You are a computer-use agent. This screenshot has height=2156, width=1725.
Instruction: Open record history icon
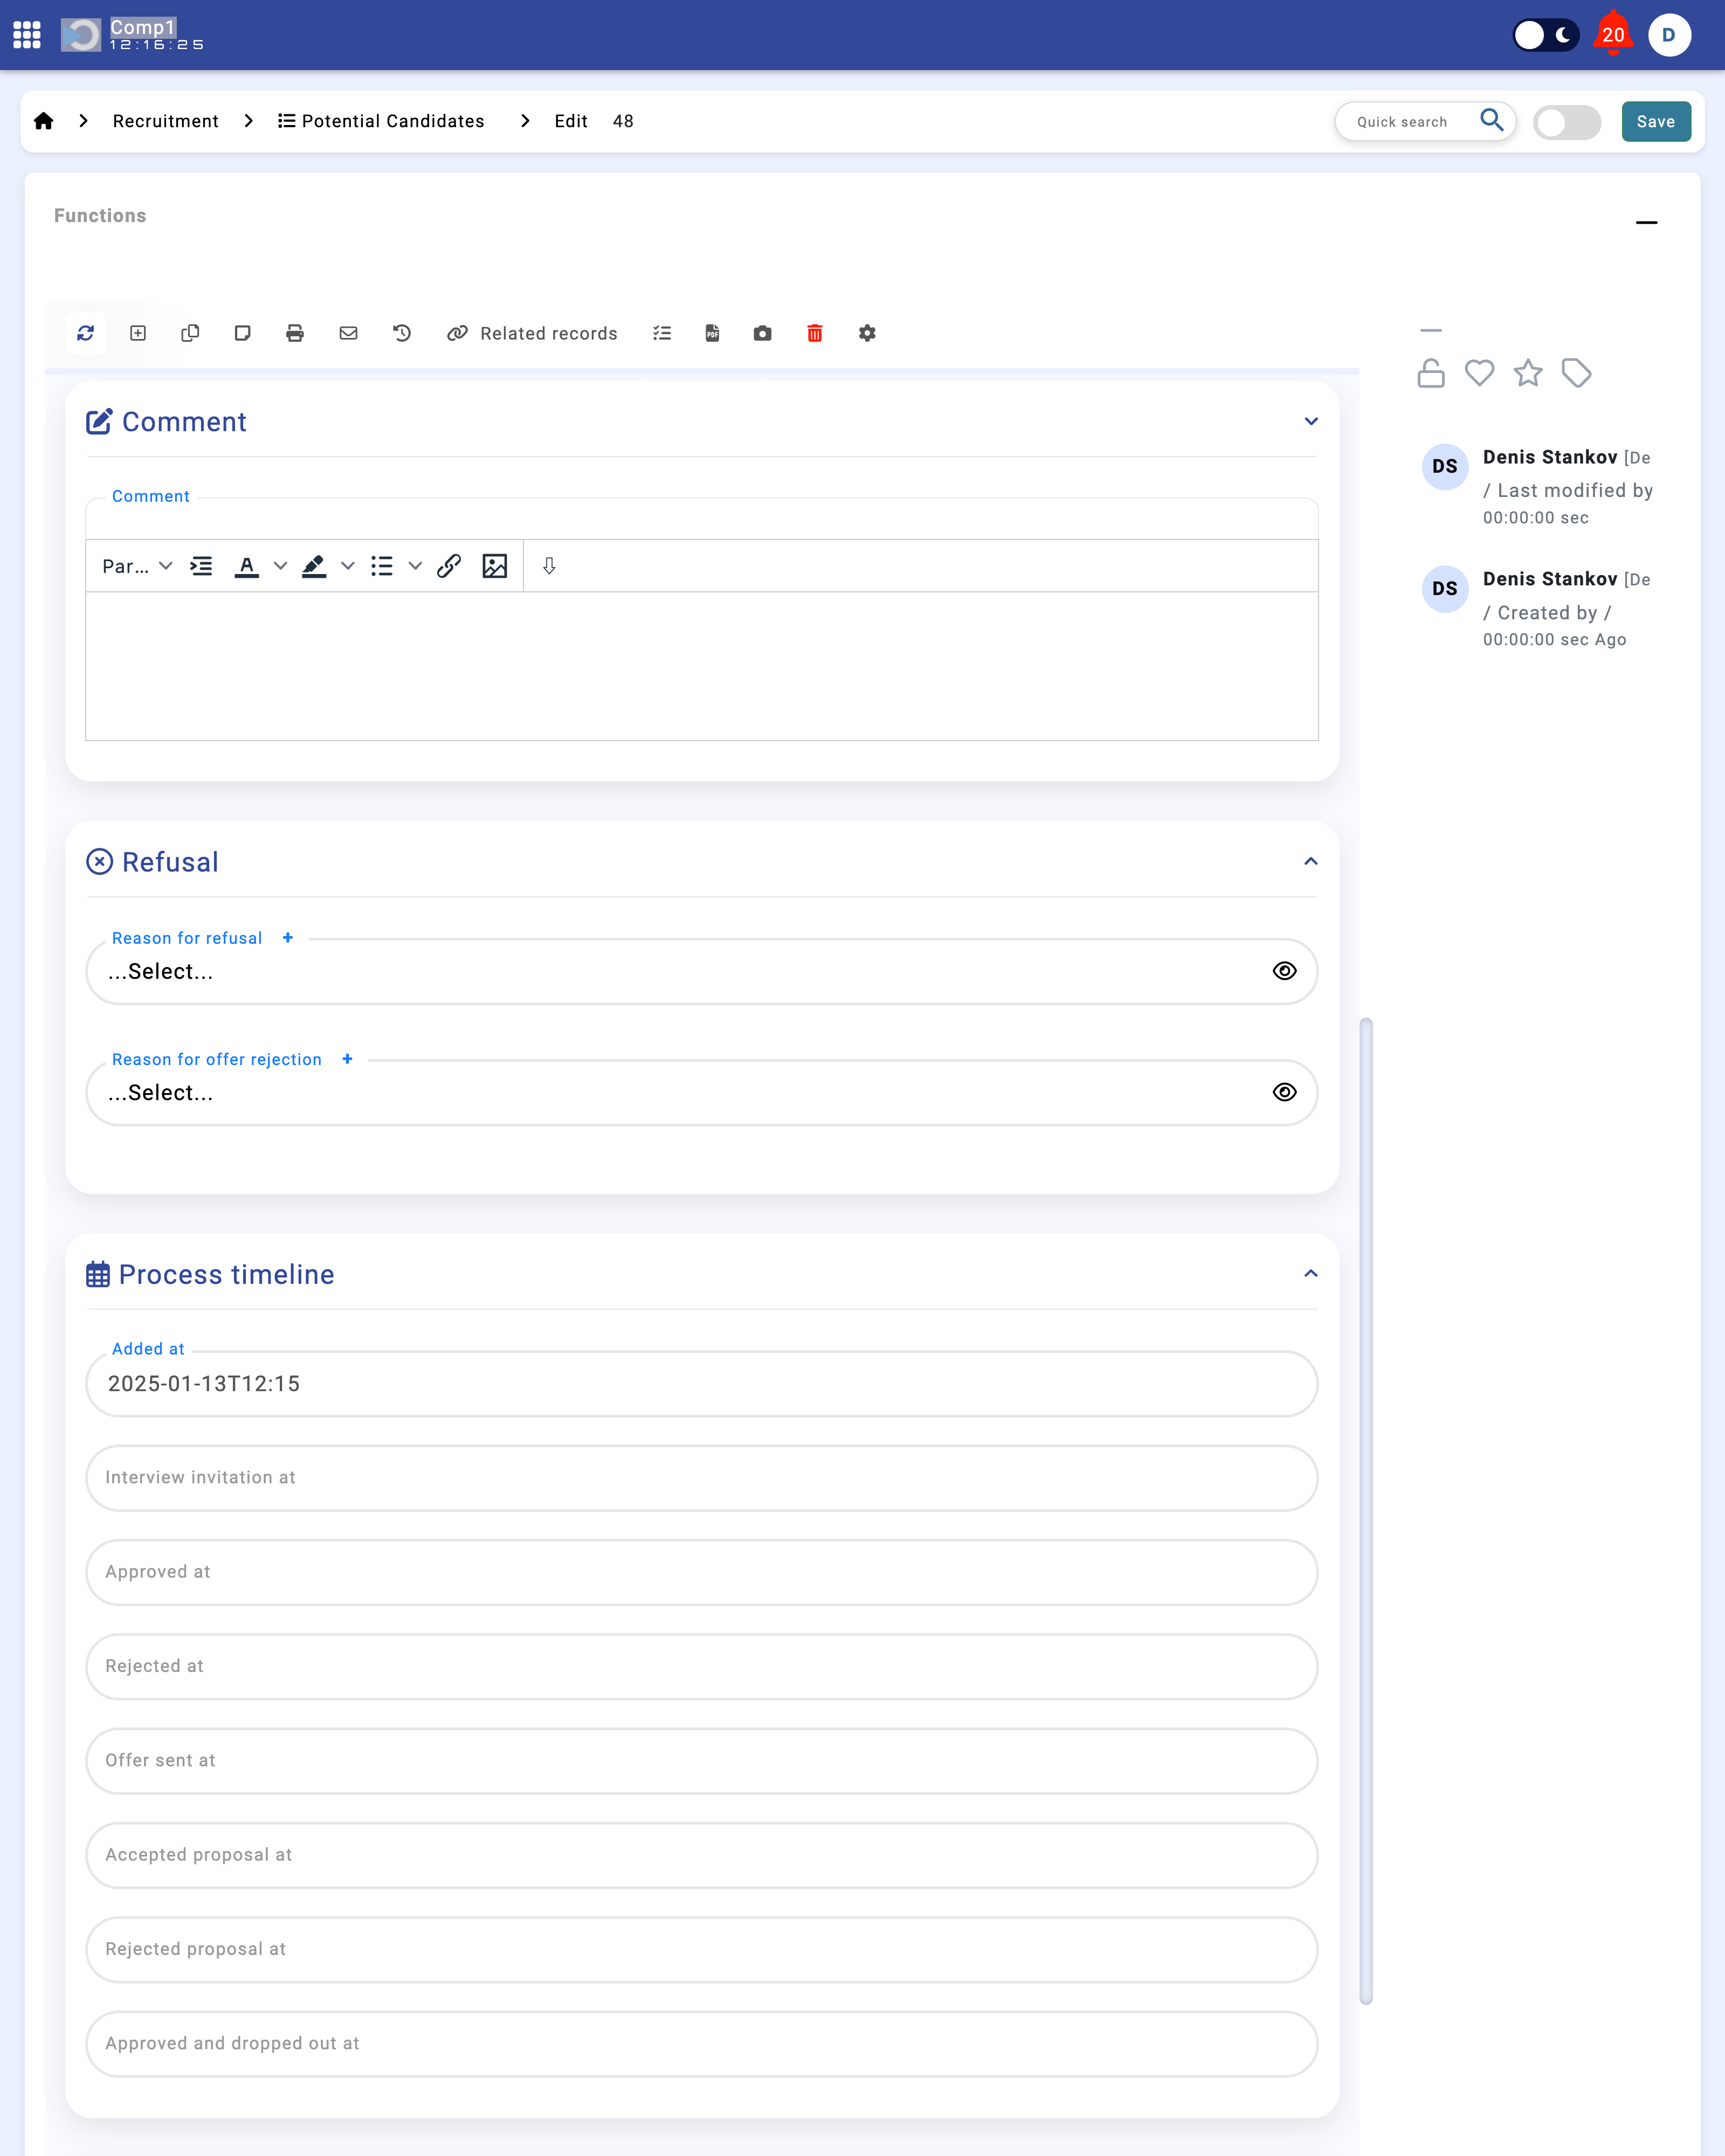[402, 333]
